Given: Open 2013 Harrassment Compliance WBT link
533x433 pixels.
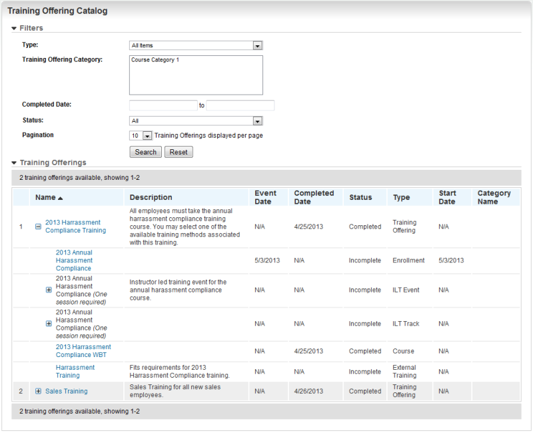Looking at the screenshot, I should [83, 350].
